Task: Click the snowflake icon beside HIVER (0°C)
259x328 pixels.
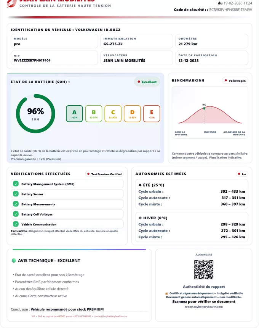Action: pos(140,218)
